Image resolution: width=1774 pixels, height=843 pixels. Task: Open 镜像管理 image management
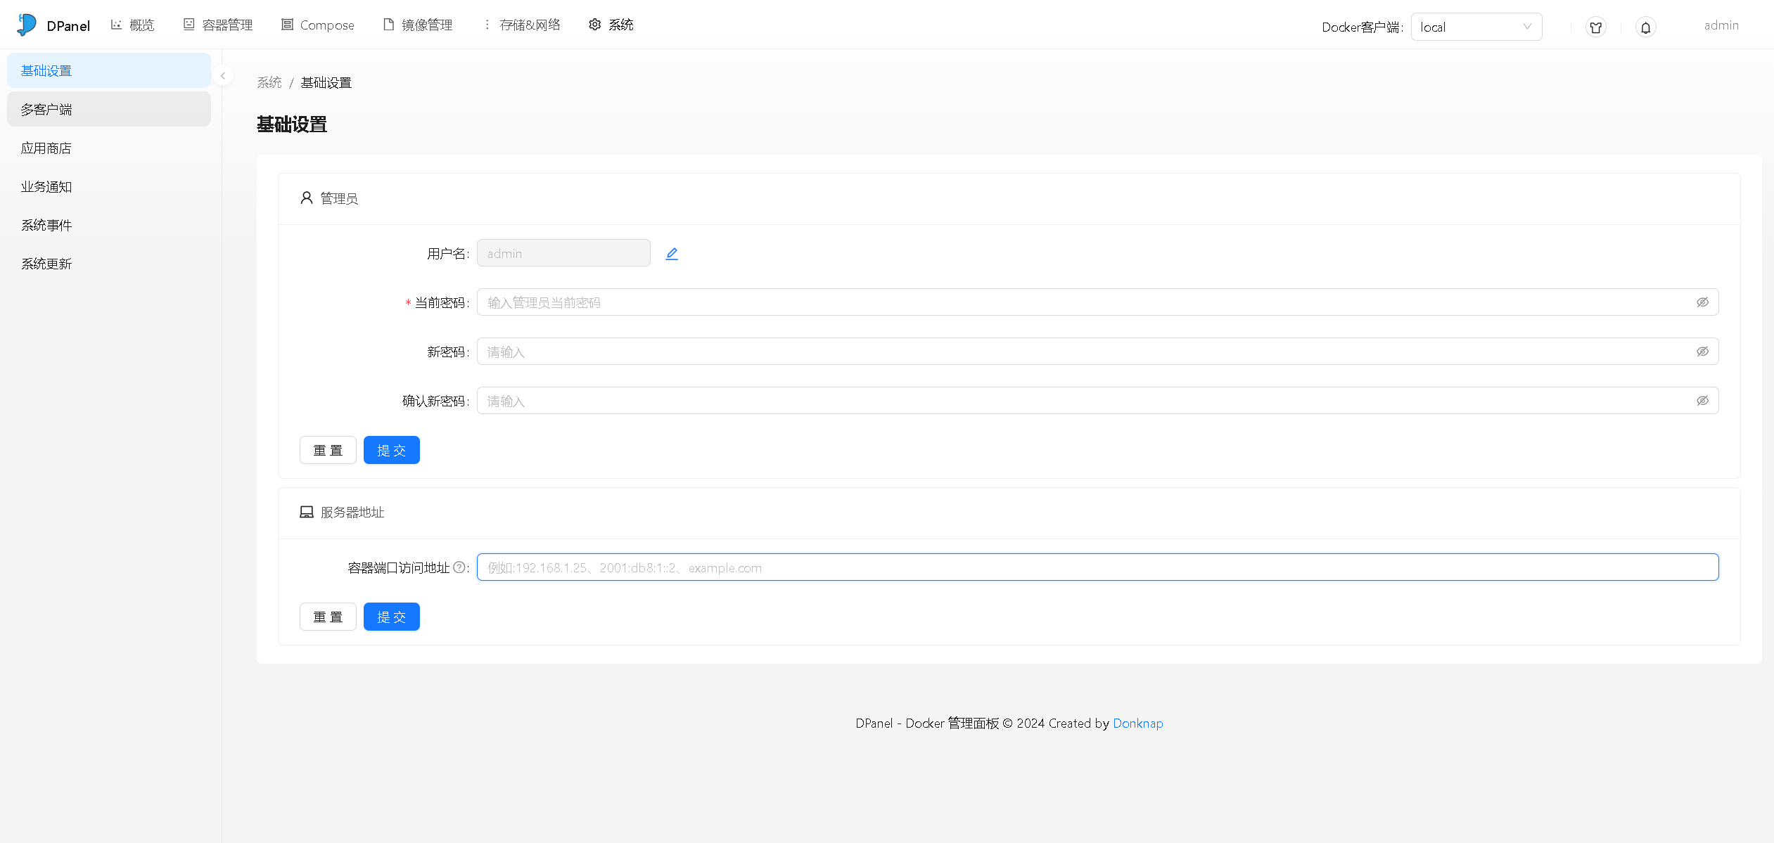coord(417,25)
